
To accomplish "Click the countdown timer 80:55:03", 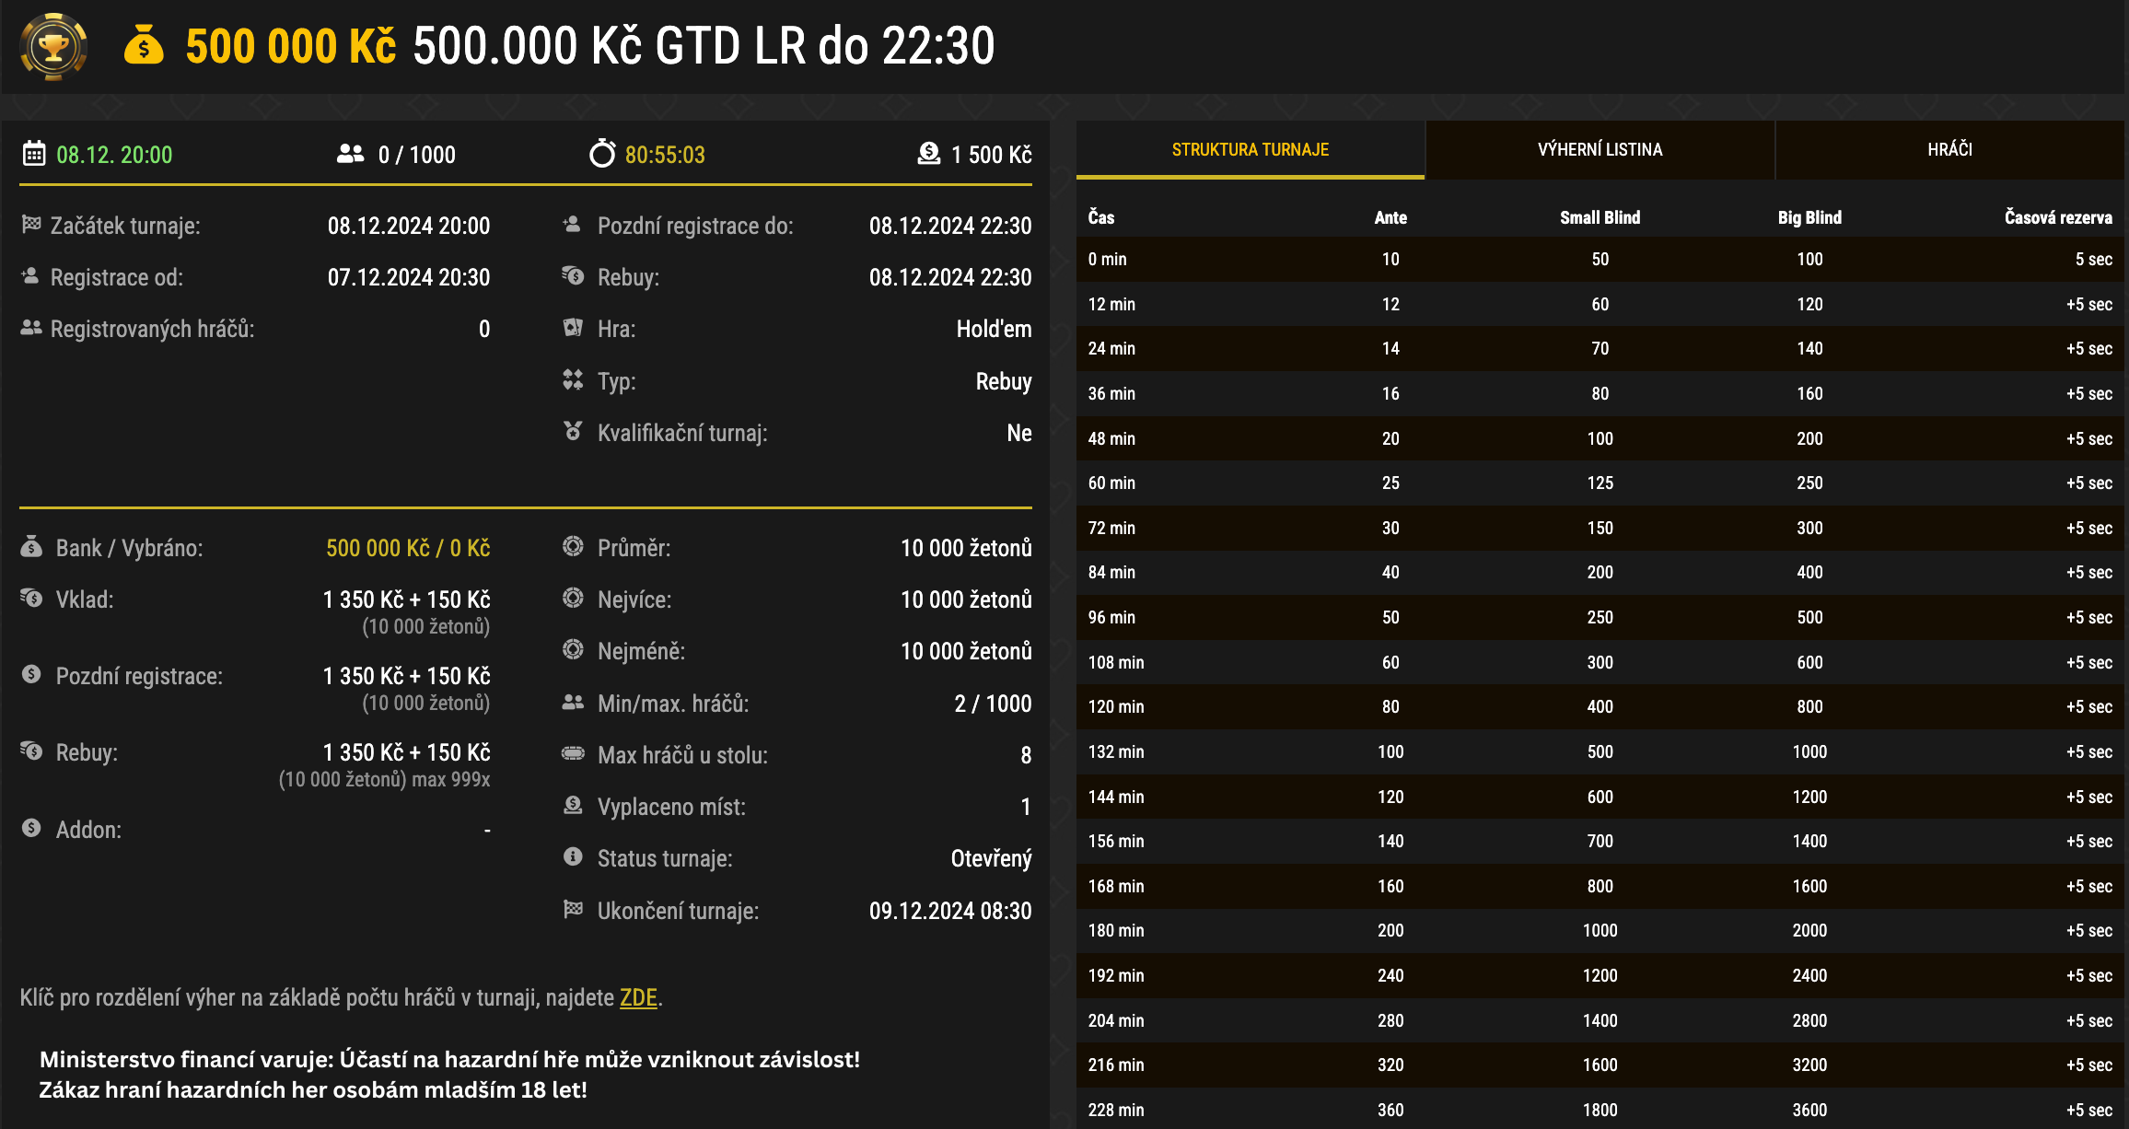I will [x=665, y=155].
